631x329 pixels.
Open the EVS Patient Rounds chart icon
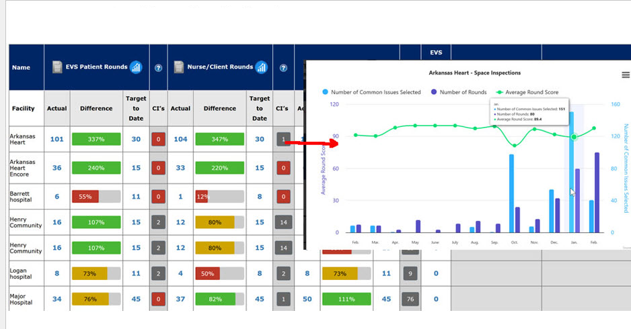pos(136,66)
